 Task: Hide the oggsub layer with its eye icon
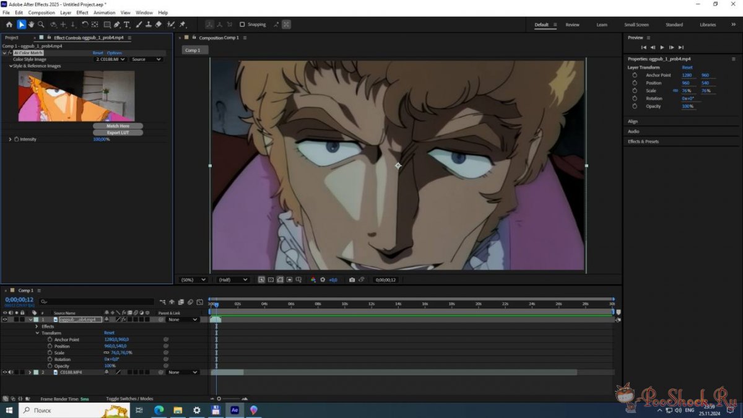pos(5,320)
